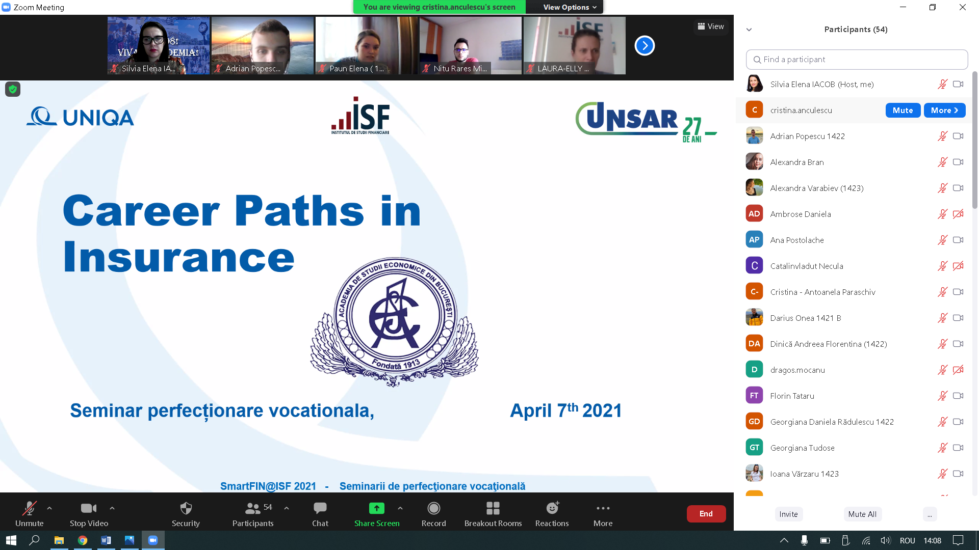Toggle Ana Postolache's muted microphone
Image resolution: width=979 pixels, height=550 pixels.
pos(942,240)
